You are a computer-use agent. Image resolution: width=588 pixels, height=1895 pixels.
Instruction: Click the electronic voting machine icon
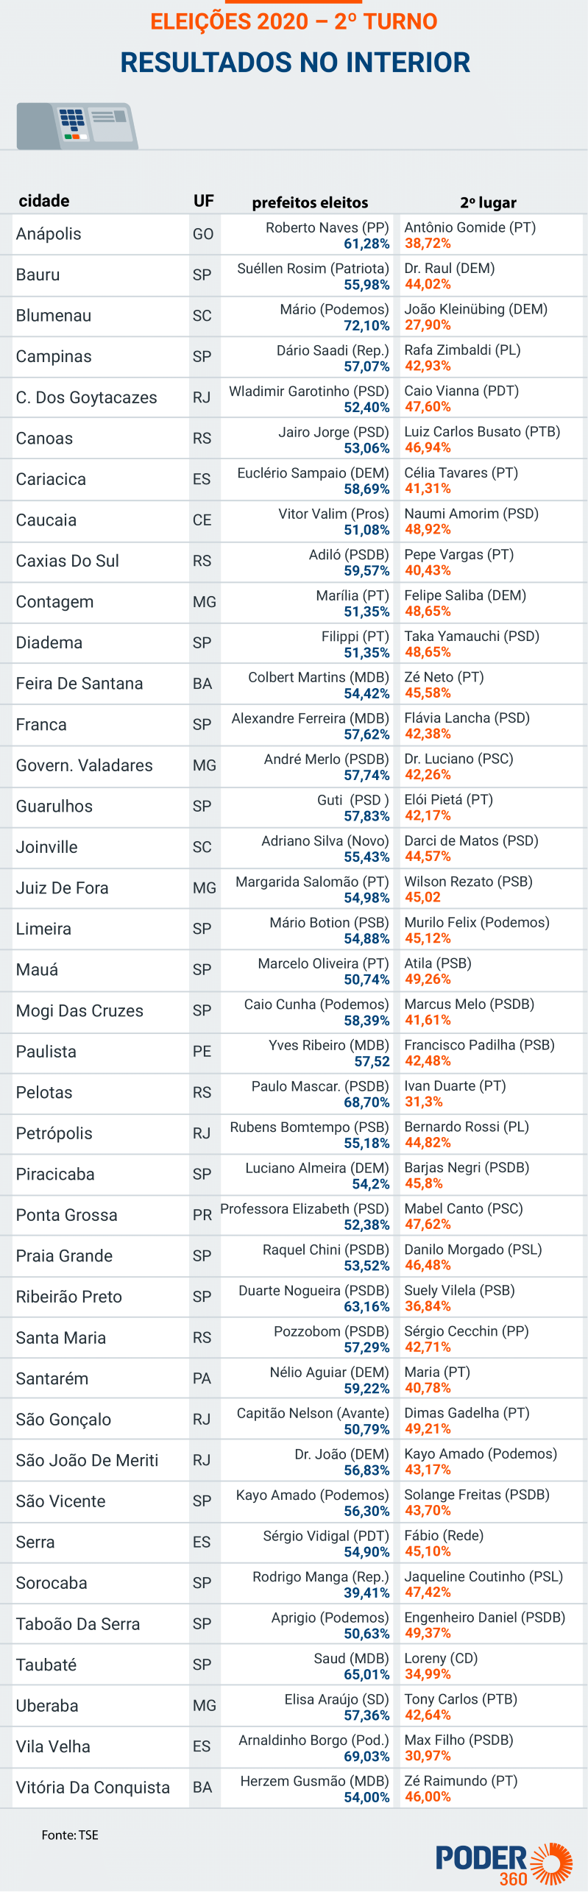tap(77, 126)
